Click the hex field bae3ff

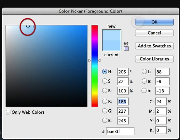click(x=120, y=132)
